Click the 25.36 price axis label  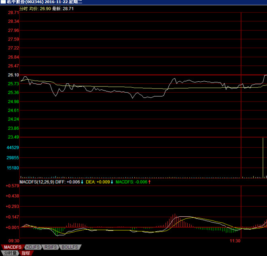point(13,93)
